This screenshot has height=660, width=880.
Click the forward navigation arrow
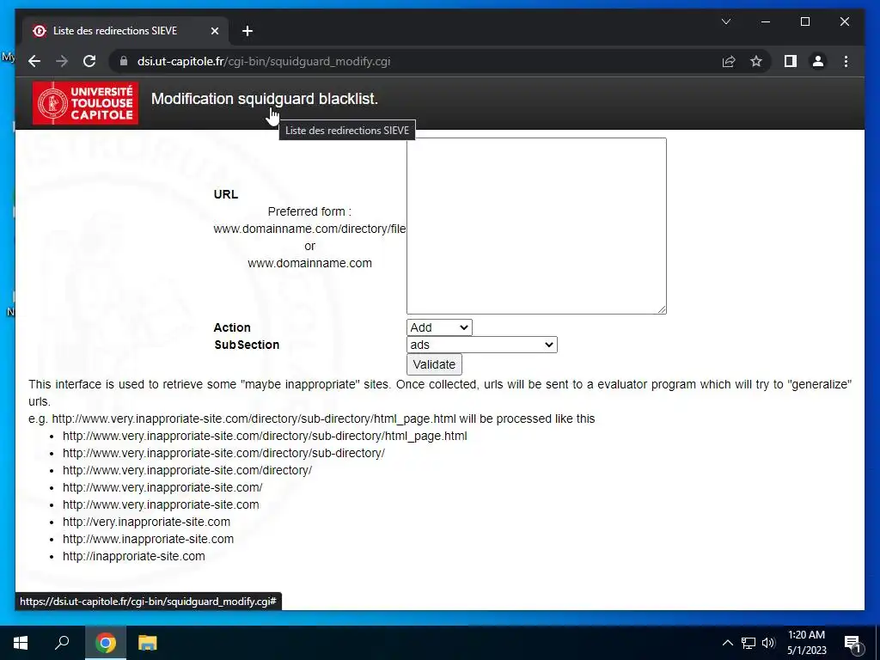62,61
